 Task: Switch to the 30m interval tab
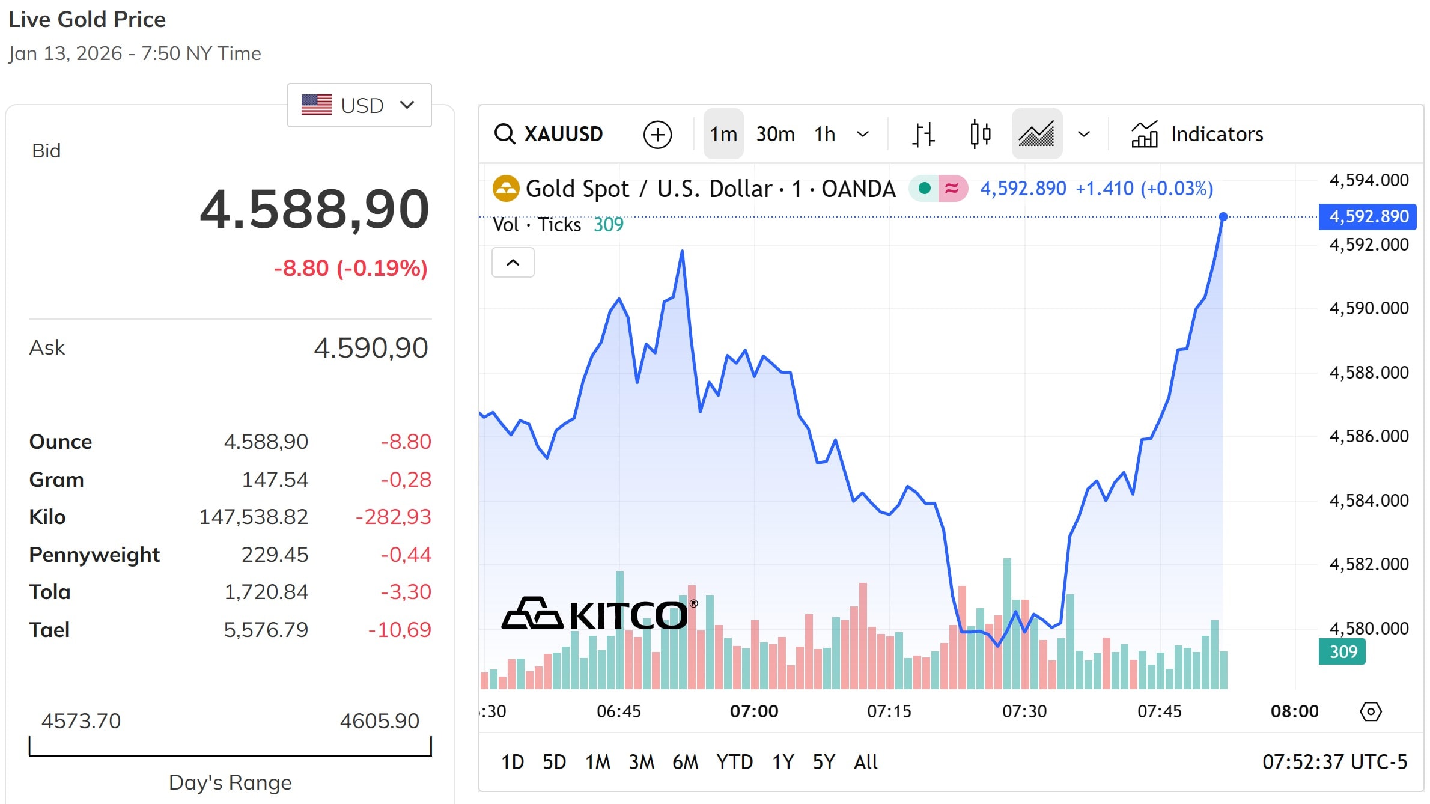coord(774,133)
